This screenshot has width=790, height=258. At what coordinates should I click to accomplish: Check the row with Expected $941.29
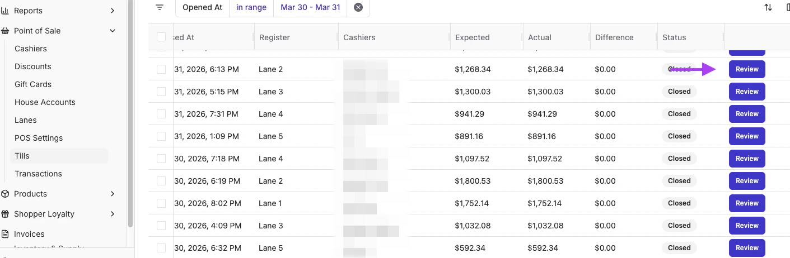(x=161, y=114)
